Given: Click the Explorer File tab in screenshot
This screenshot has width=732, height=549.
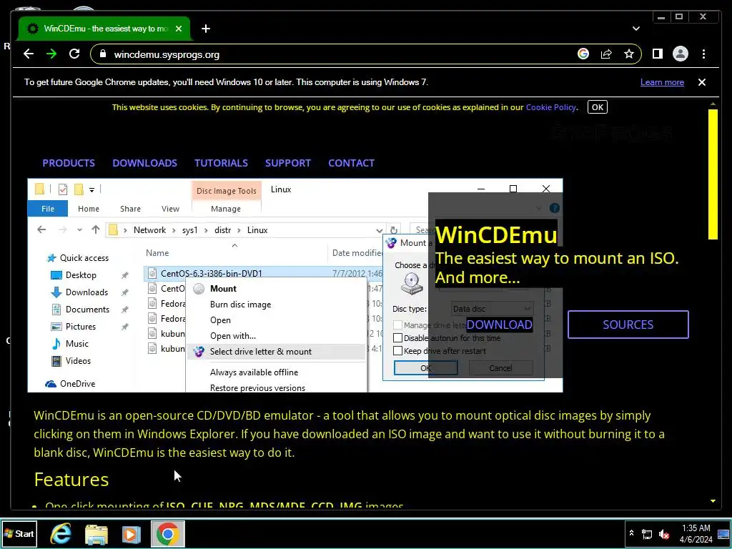Looking at the screenshot, I should tap(48, 209).
